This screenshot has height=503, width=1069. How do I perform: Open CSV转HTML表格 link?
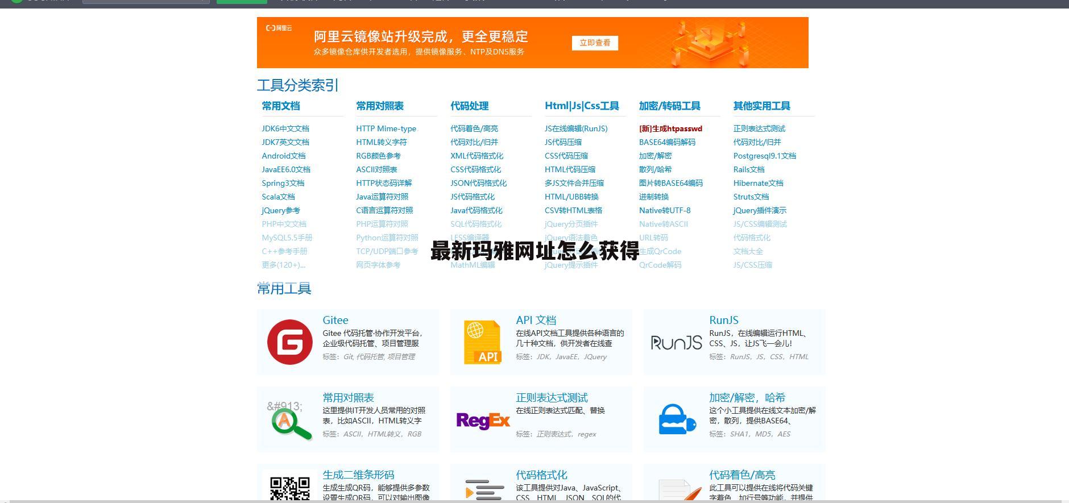click(x=573, y=210)
